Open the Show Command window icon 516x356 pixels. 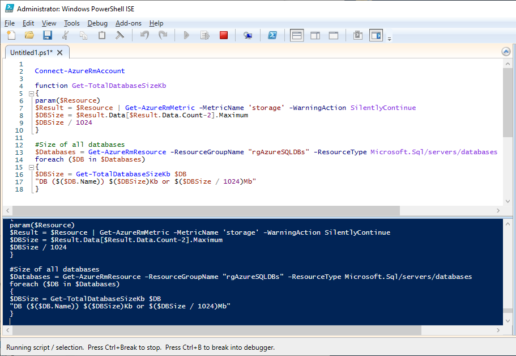358,35
